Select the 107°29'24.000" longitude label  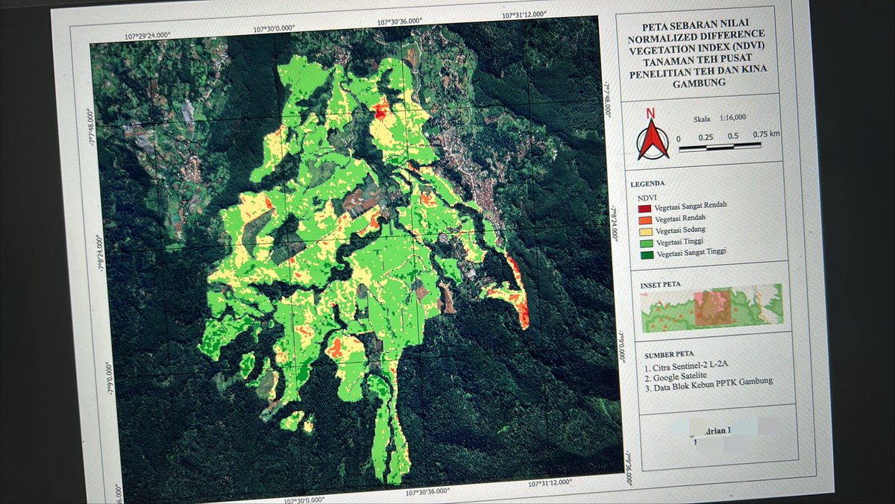click(x=147, y=35)
